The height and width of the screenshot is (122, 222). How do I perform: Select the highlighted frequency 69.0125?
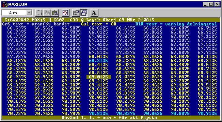click(x=98, y=77)
